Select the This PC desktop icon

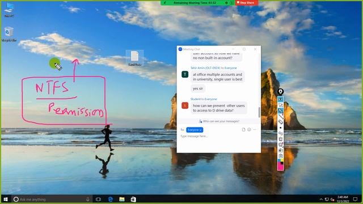(x=9, y=10)
